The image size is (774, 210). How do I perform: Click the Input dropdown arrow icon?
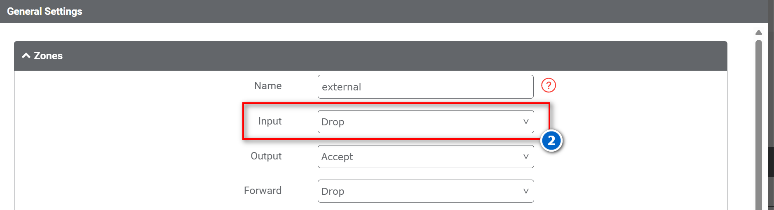[526, 122]
